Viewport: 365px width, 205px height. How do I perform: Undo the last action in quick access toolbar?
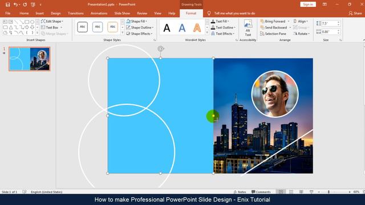pos(15,5)
